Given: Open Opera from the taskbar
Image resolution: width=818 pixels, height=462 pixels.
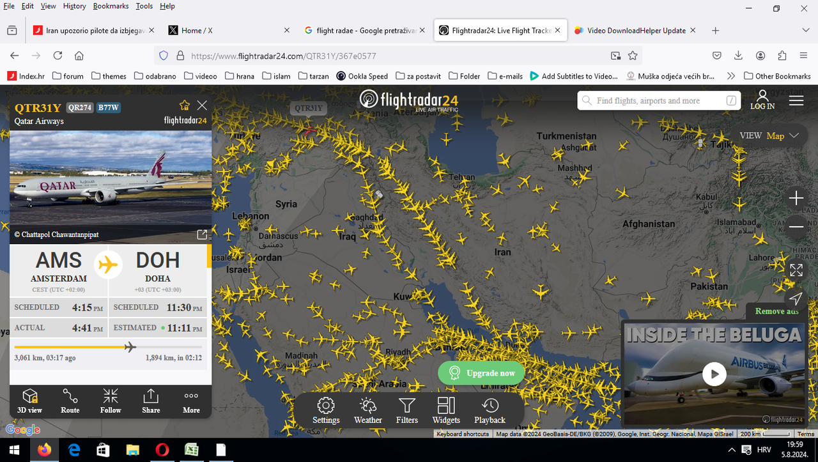Looking at the screenshot, I should coord(162,450).
